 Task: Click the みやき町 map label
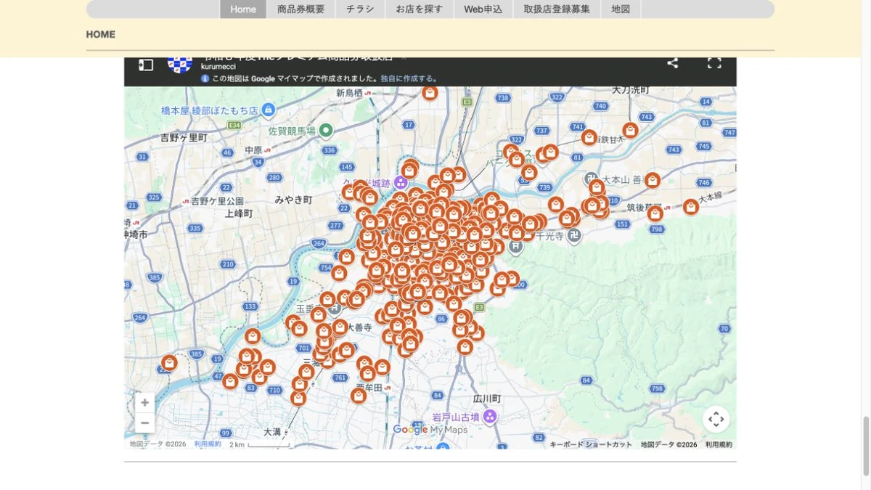[293, 199]
